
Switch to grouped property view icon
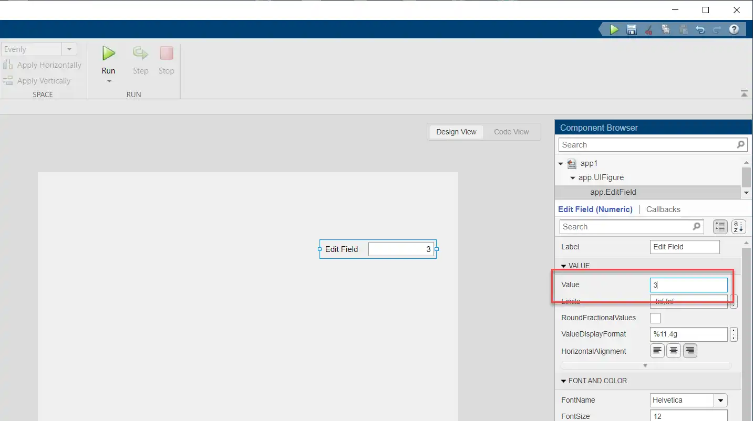tap(720, 227)
